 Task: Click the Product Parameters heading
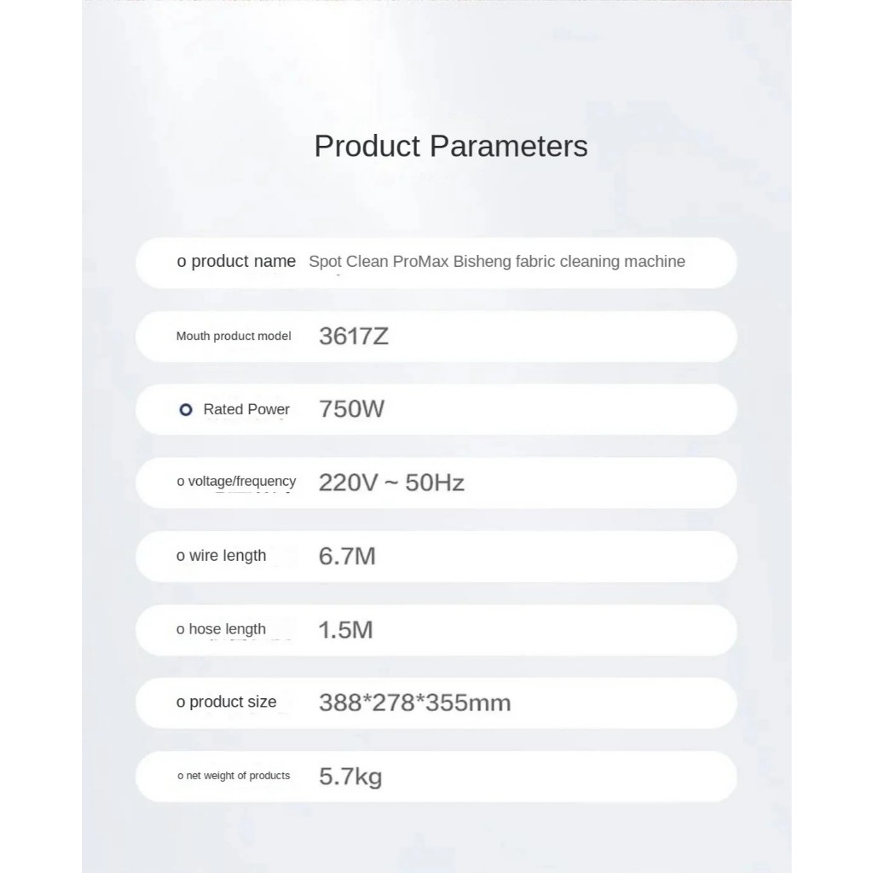pos(450,147)
